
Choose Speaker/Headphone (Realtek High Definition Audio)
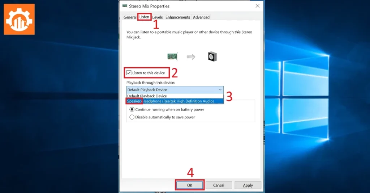point(175,101)
